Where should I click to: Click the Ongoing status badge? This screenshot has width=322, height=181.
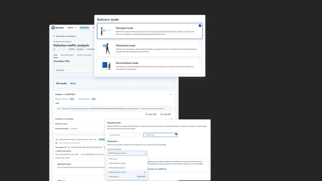pos(102,139)
